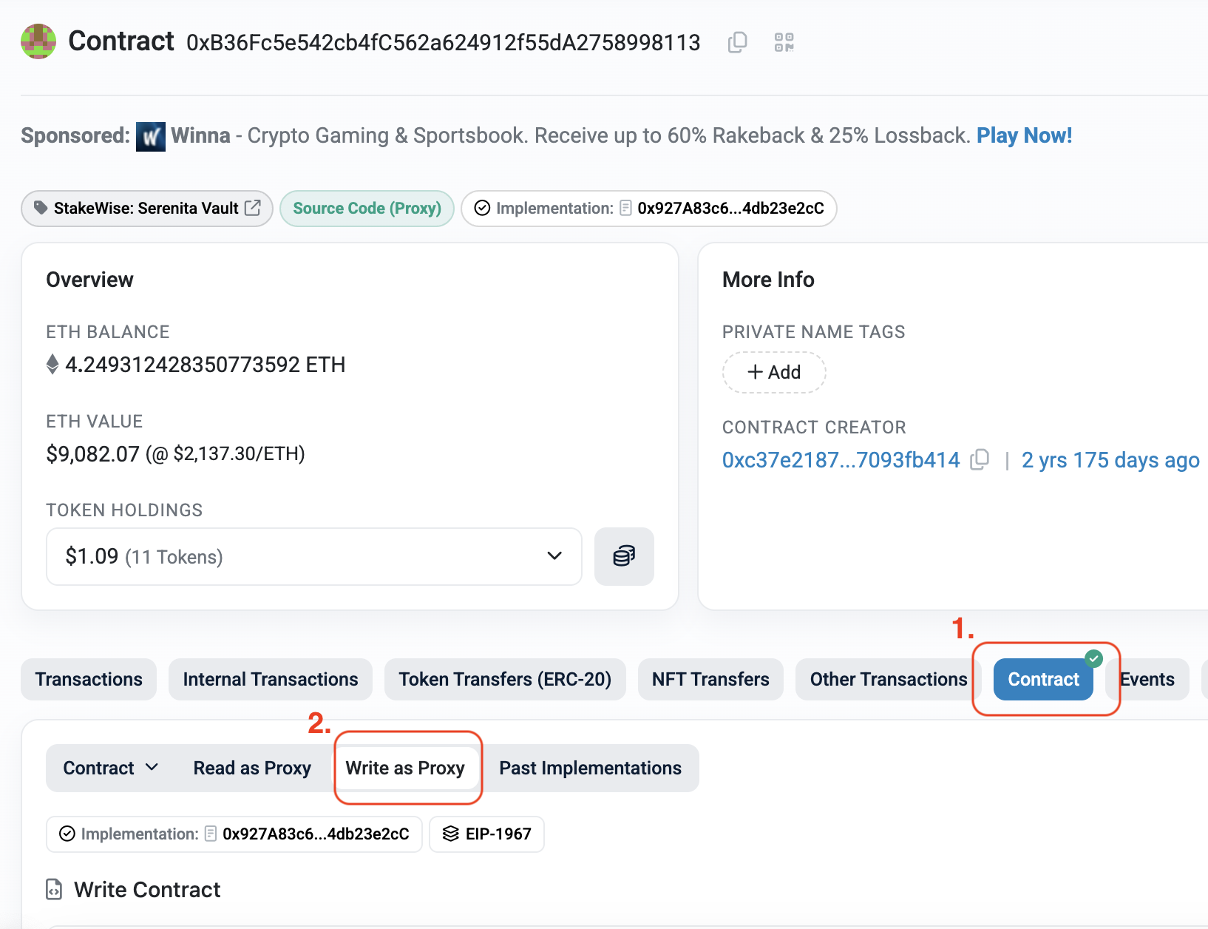Expand the Contract dropdown in the sub-menu
Viewport: 1208px width, 929px height.
click(111, 768)
